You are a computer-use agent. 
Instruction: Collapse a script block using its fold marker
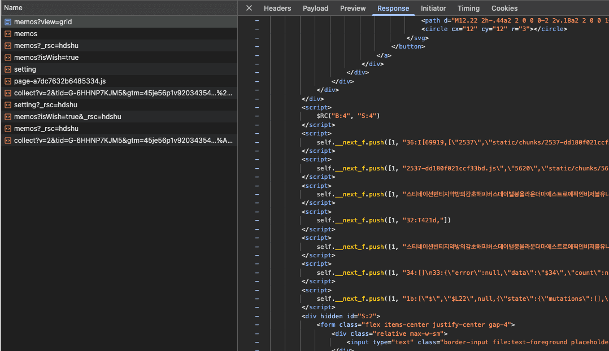tap(257, 107)
